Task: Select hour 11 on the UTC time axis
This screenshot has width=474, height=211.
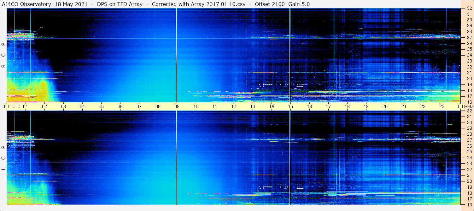Action: click(215, 106)
